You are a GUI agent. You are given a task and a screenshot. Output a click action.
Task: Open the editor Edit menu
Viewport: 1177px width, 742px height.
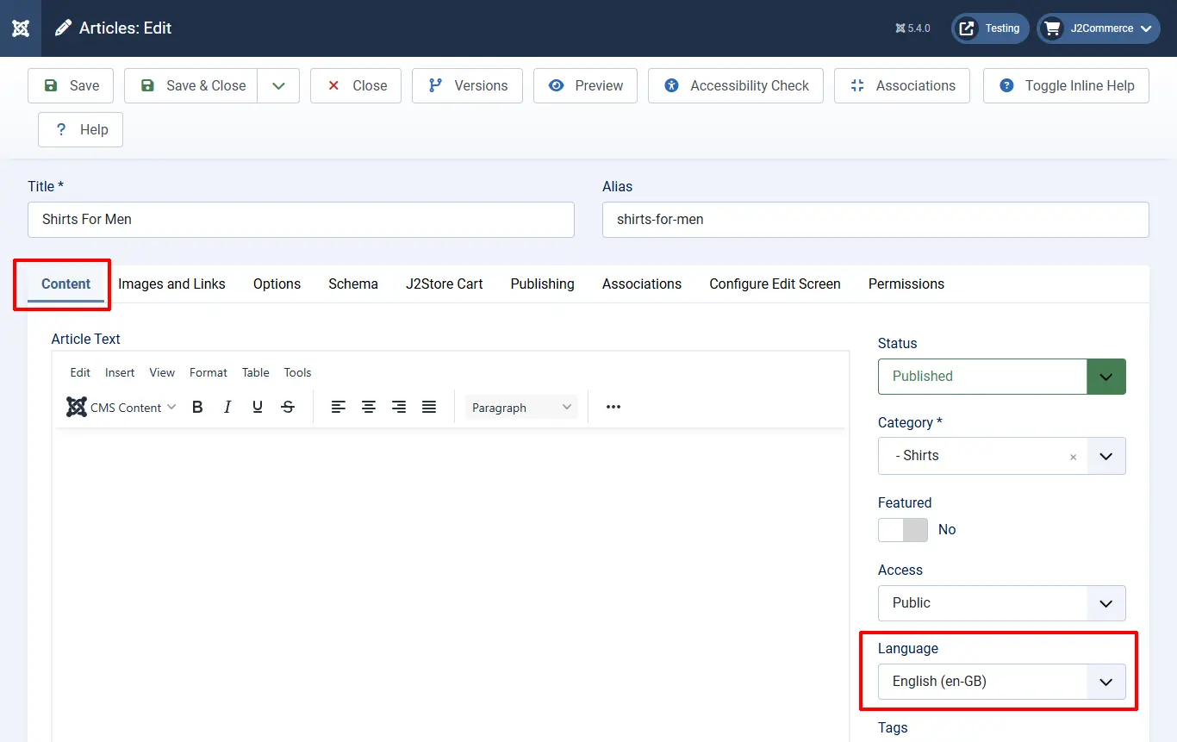80,372
